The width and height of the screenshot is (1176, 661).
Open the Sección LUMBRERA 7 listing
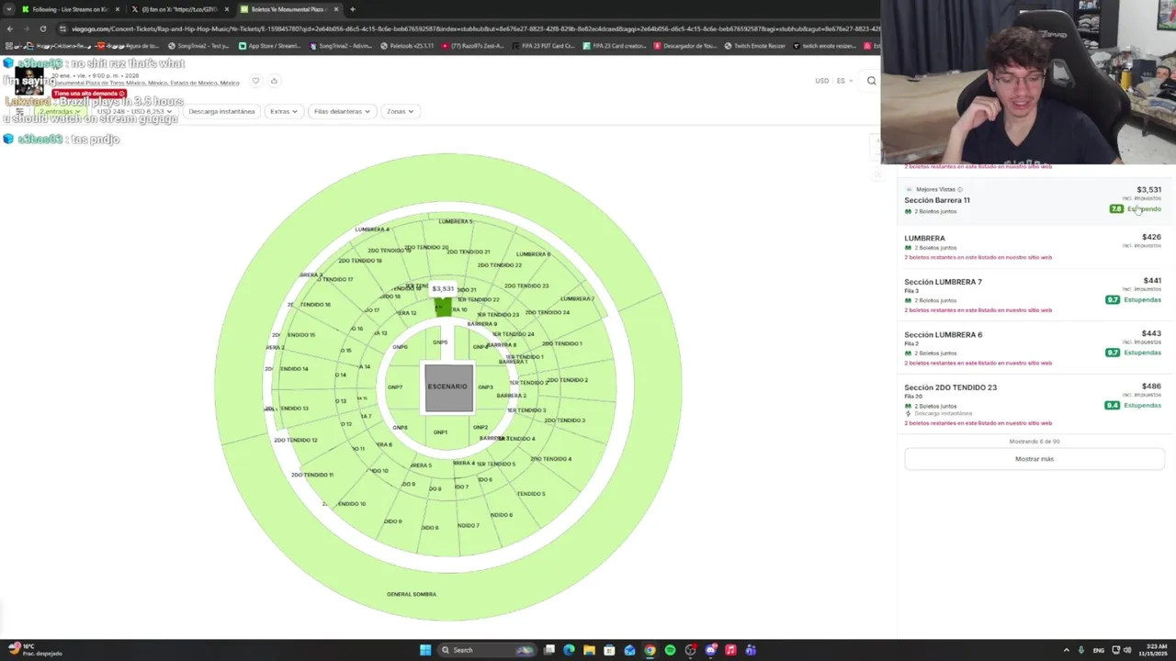(x=1035, y=296)
